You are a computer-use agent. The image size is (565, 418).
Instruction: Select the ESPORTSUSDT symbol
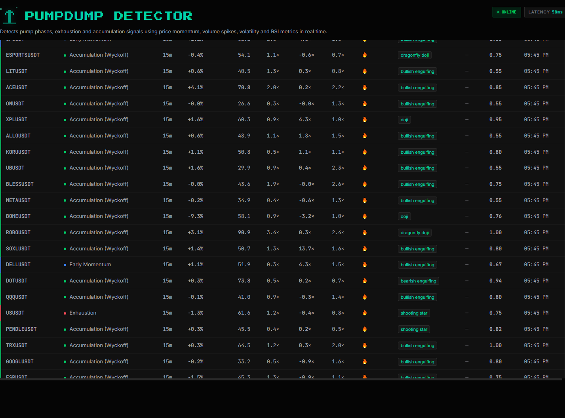pyautogui.click(x=23, y=55)
